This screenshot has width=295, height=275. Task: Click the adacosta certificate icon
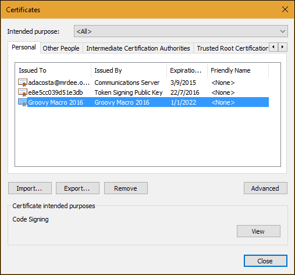(23, 83)
